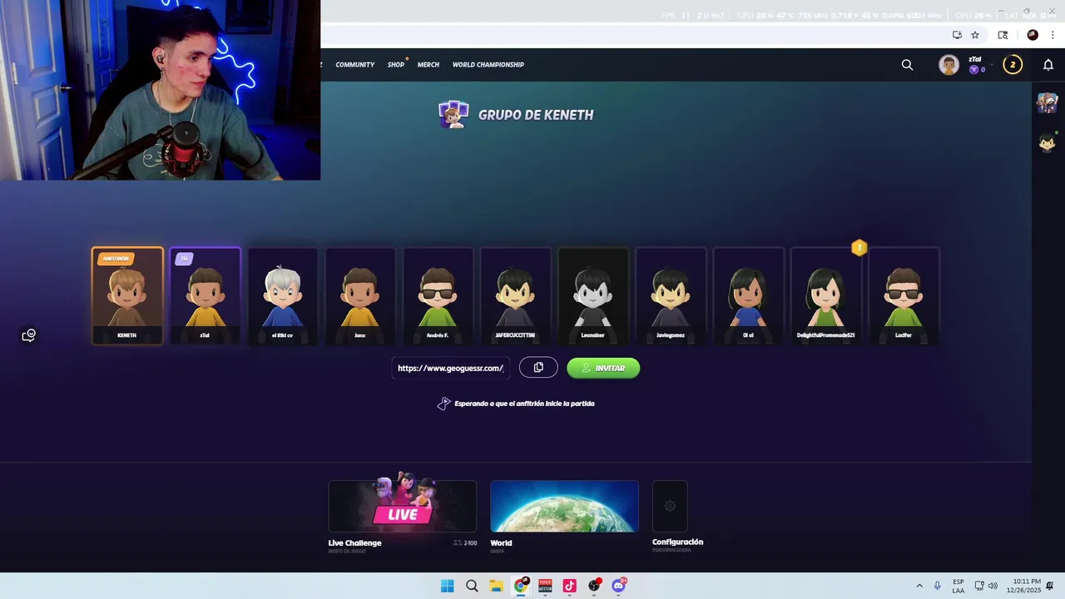Open the volume tray icon
This screenshot has height=599, width=1065.
coord(993,586)
